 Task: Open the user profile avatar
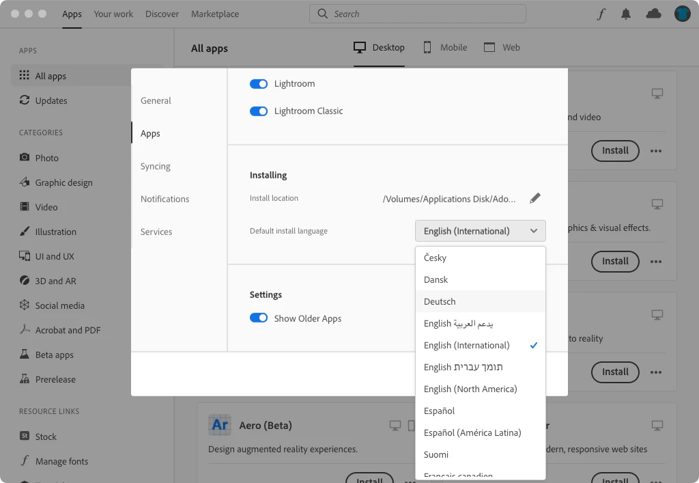click(x=682, y=14)
